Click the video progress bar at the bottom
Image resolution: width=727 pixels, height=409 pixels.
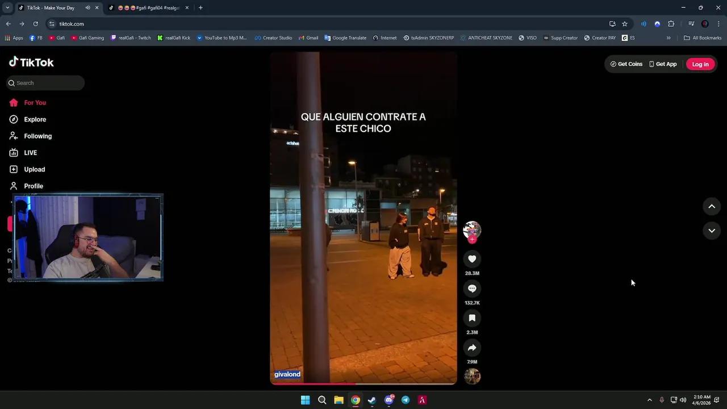[x=363, y=383]
